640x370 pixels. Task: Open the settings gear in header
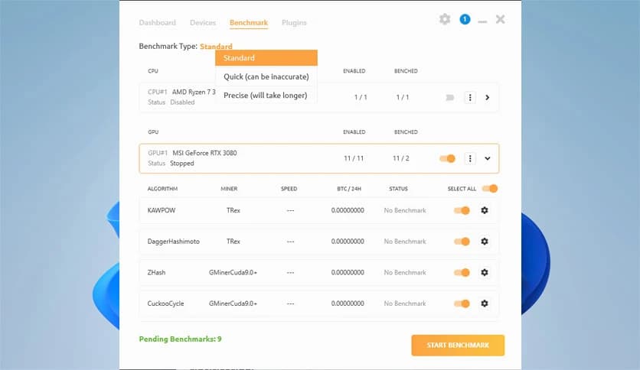point(445,19)
